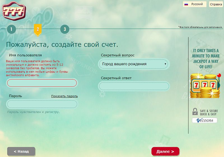224x157 pixels.
Task: Click the heading Пожалуйста, создайте свой счет.
Action: click(62, 45)
